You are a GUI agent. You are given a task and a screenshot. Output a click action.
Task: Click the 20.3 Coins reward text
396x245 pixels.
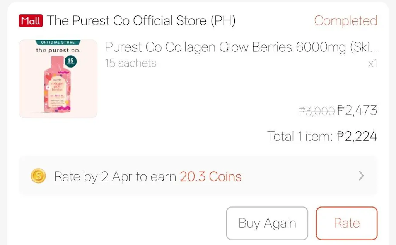click(211, 177)
